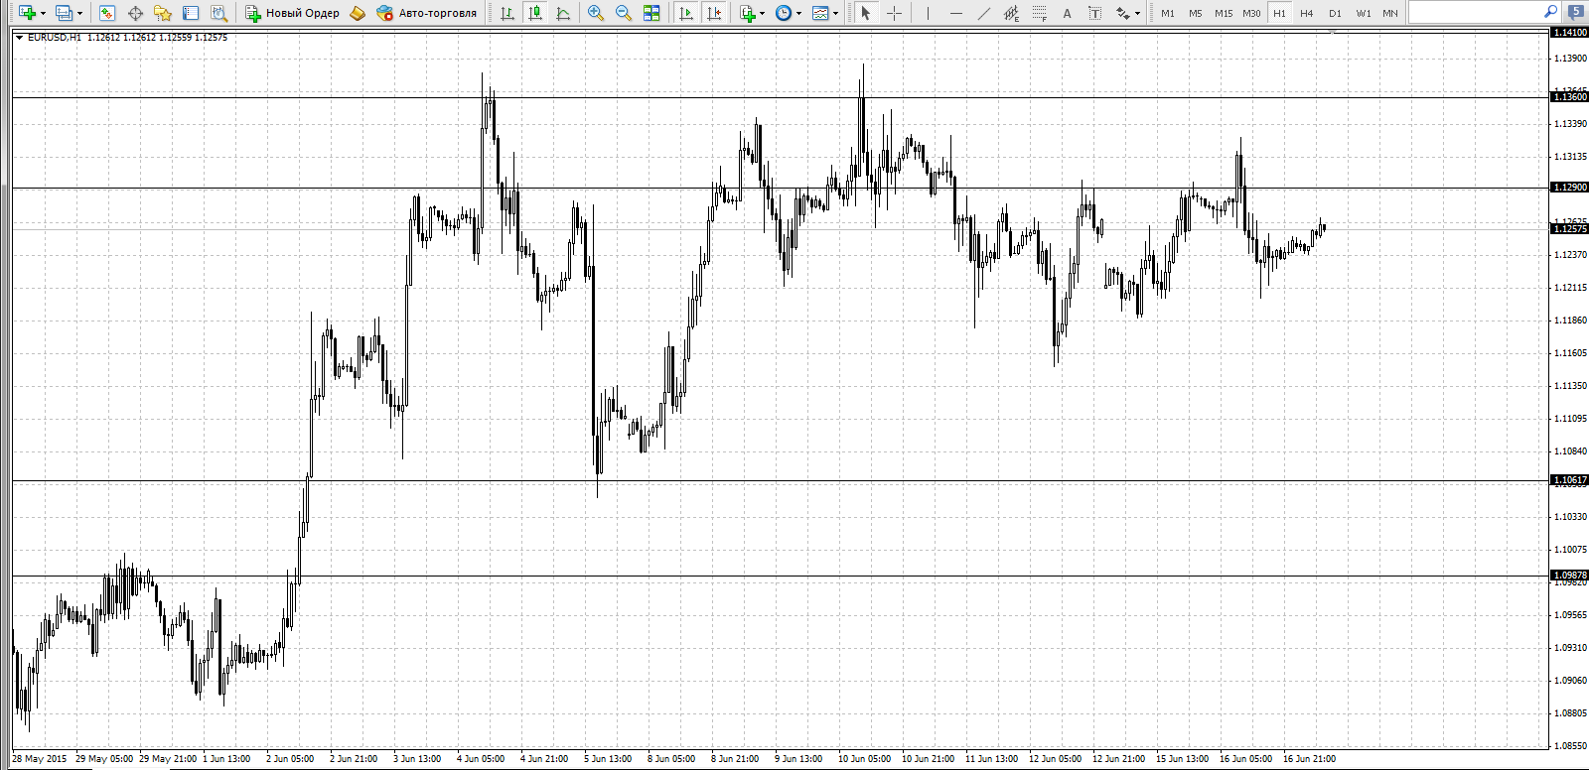
Task: Select the trendline tool
Action: coord(983,13)
